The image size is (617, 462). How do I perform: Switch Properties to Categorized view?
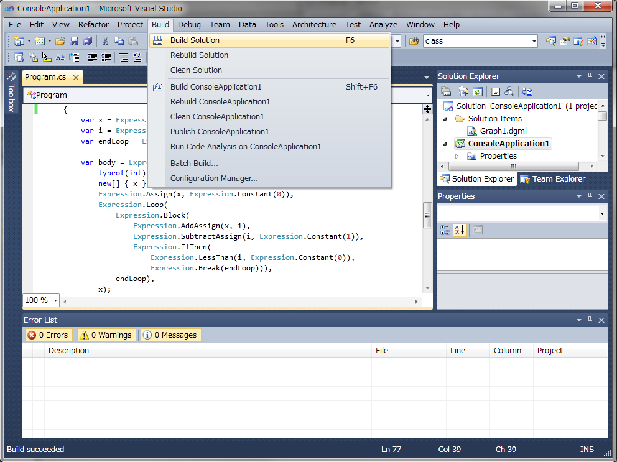(x=445, y=230)
